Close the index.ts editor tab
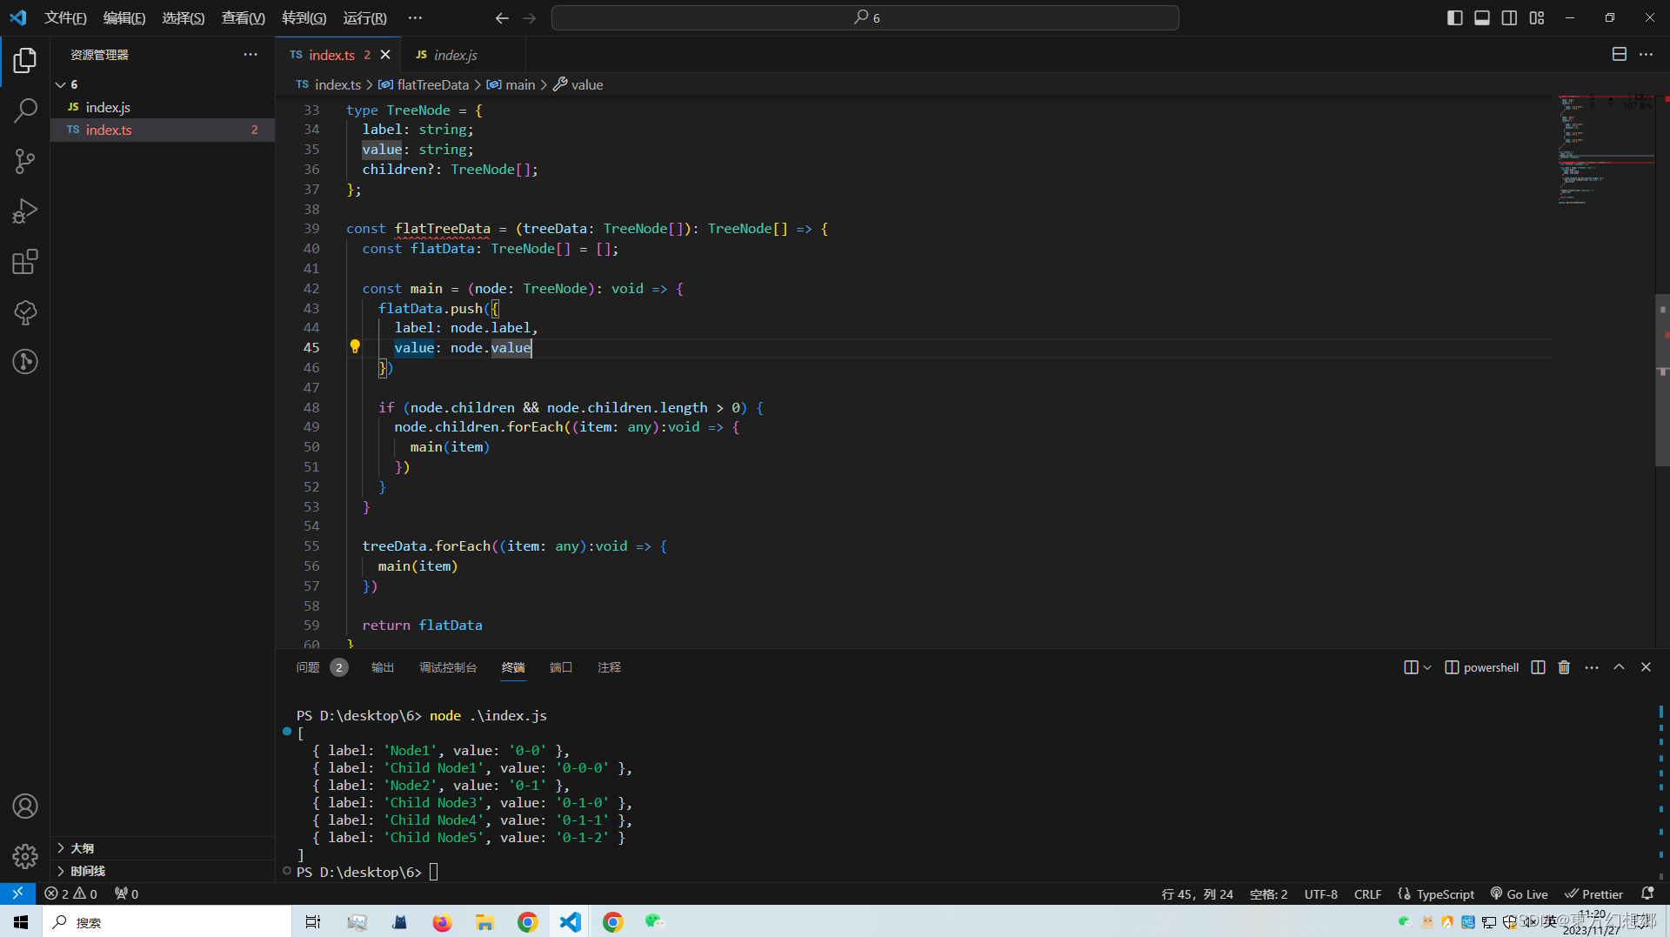This screenshot has width=1670, height=937. point(385,55)
